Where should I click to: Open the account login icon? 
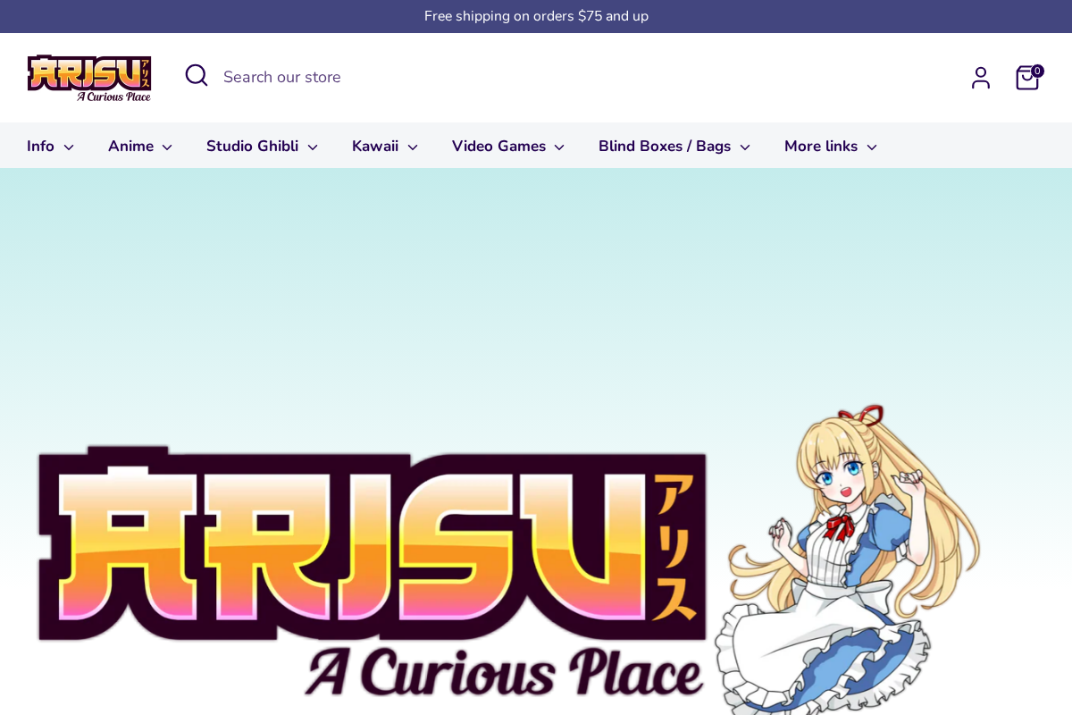(981, 78)
